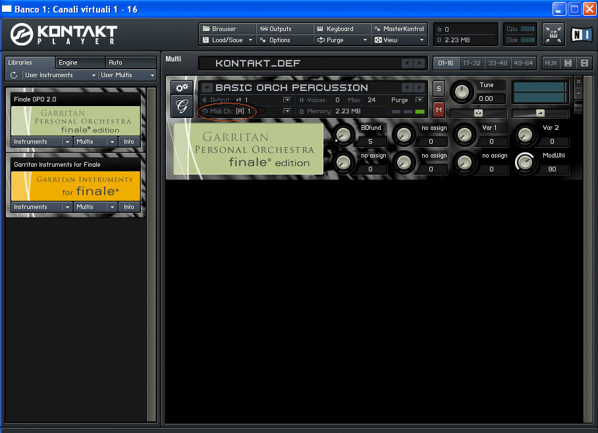Click the ModWhl value field 90
The image size is (598, 433).
click(552, 169)
